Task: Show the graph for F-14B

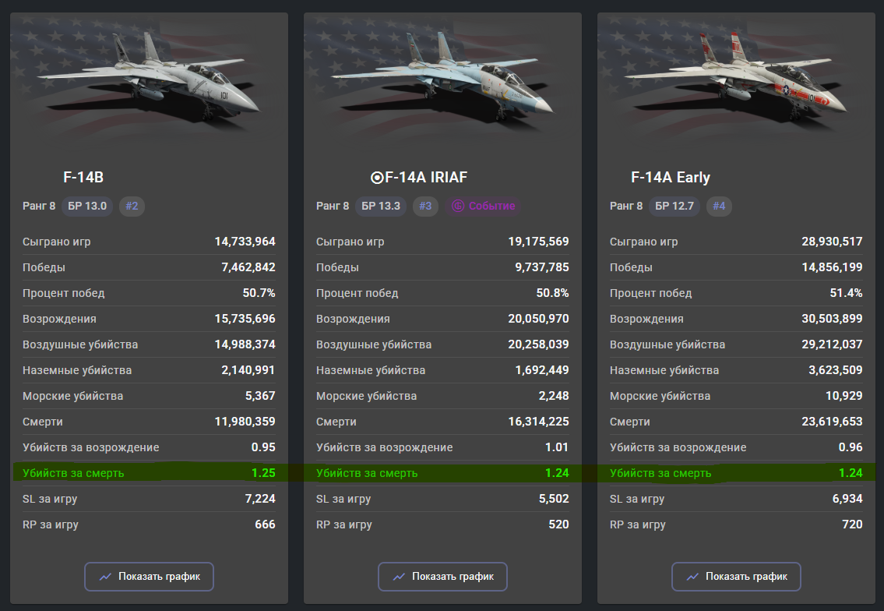Action: (x=149, y=577)
